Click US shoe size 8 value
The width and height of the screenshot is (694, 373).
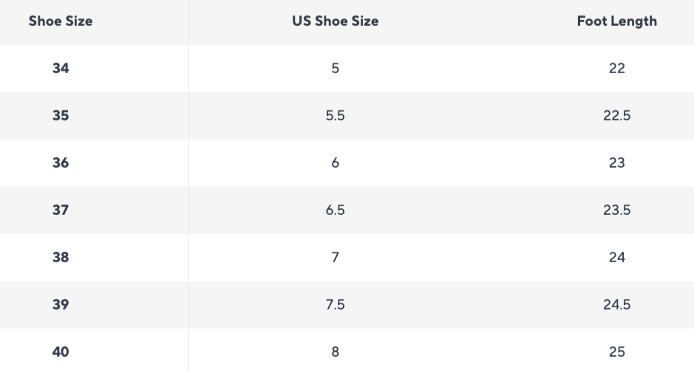pos(335,352)
